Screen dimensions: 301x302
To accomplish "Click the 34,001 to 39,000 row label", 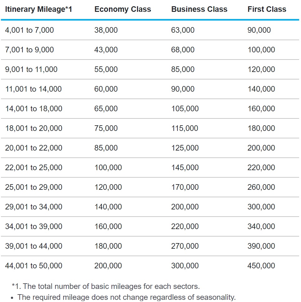I will click(34, 227).
